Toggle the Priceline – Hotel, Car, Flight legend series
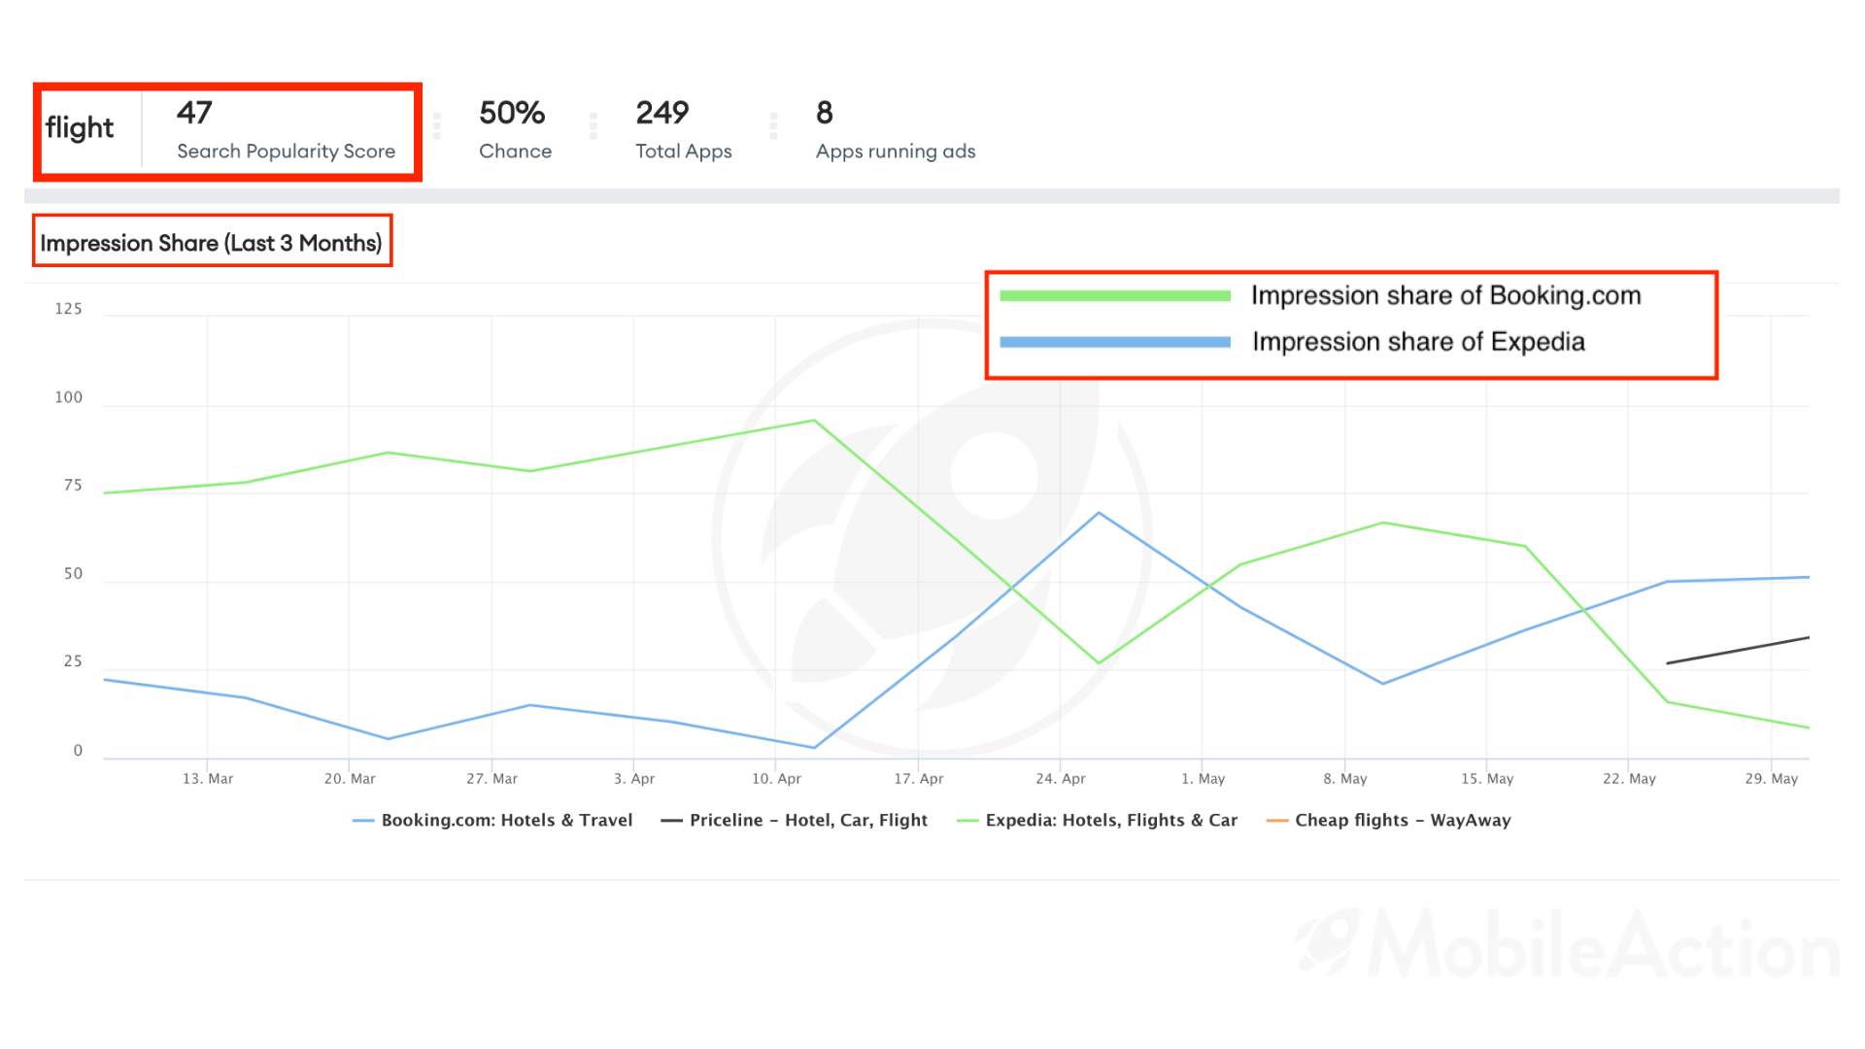1865x1049 pixels. click(x=794, y=821)
